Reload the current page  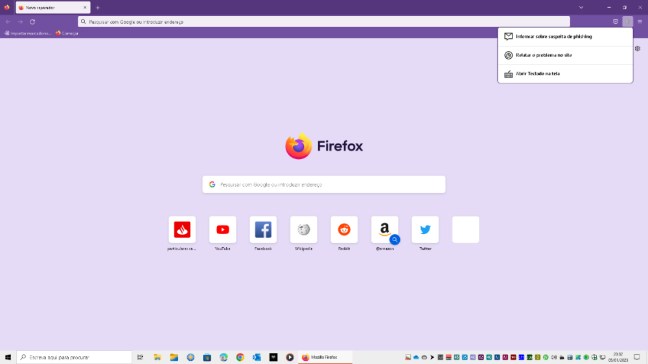pyautogui.click(x=32, y=22)
